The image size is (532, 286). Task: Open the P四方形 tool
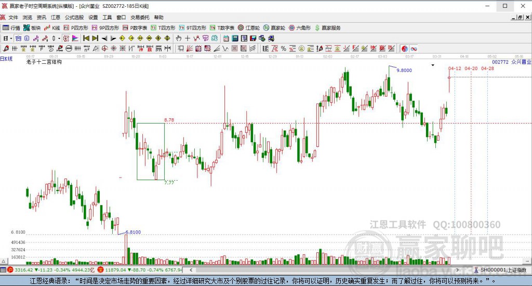pos(76,28)
